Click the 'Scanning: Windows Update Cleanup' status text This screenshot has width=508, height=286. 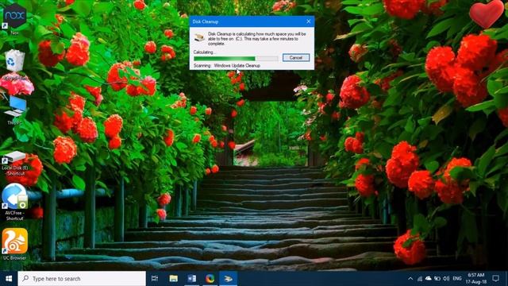coord(227,65)
